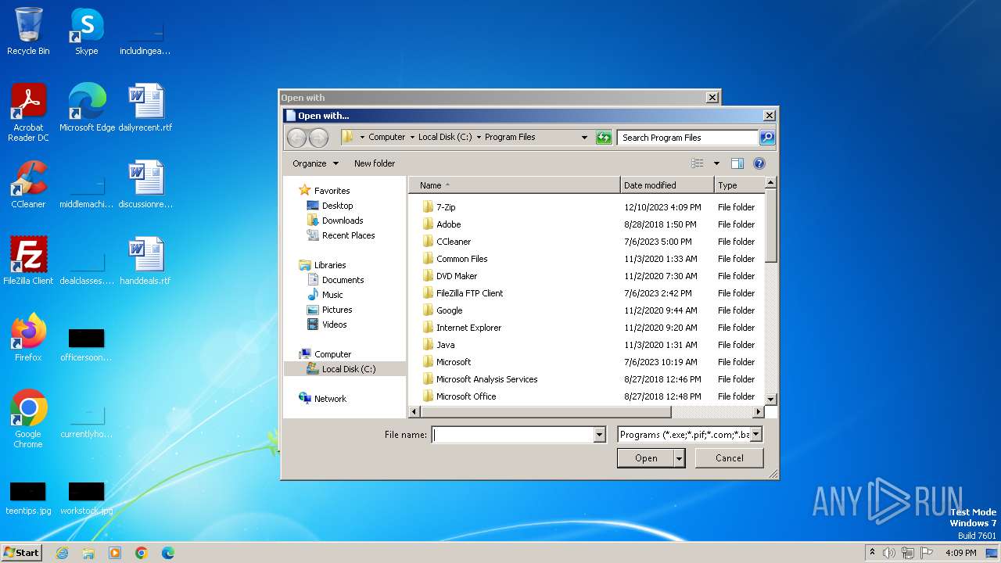Click the Cancel button

click(x=730, y=458)
